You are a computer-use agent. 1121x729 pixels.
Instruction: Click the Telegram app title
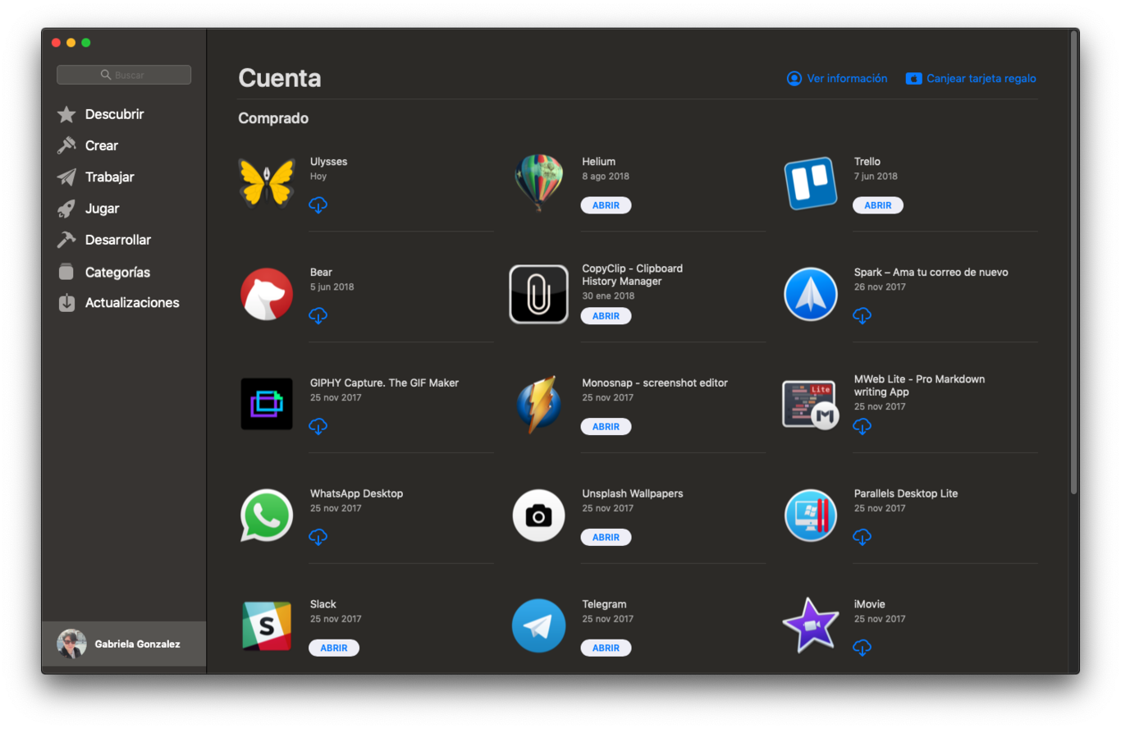click(605, 604)
